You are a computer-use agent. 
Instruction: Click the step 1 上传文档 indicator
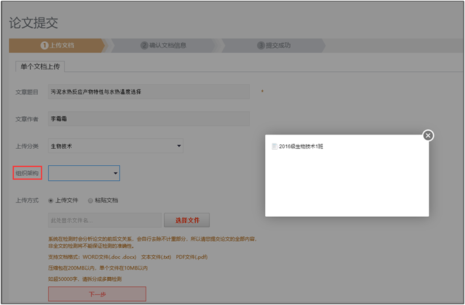(57, 46)
